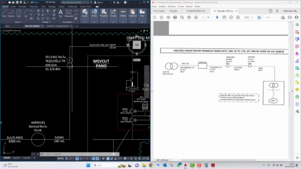
Task: Toggle object snap in status bar
Action: pos(97,159)
